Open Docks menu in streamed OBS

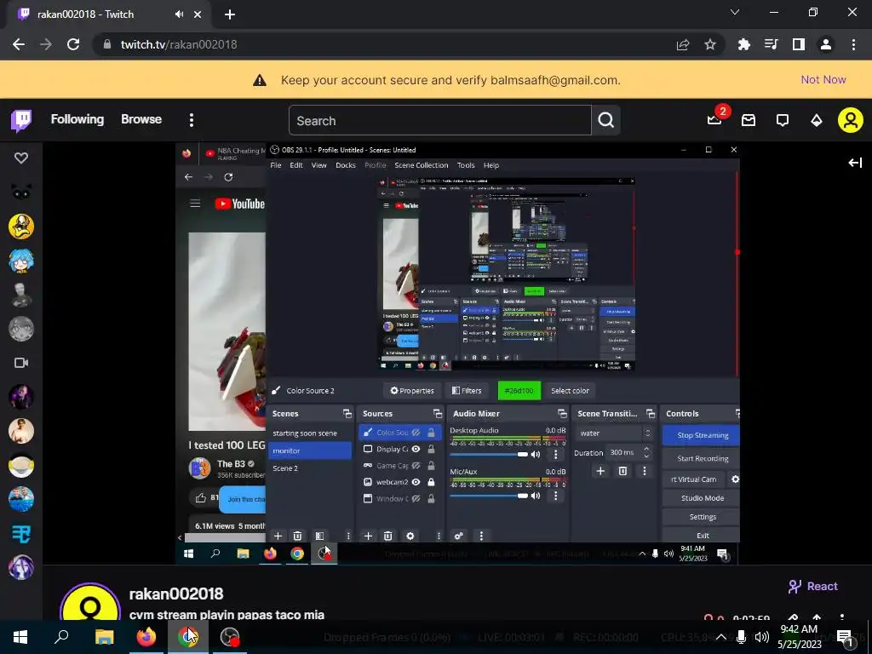click(346, 165)
